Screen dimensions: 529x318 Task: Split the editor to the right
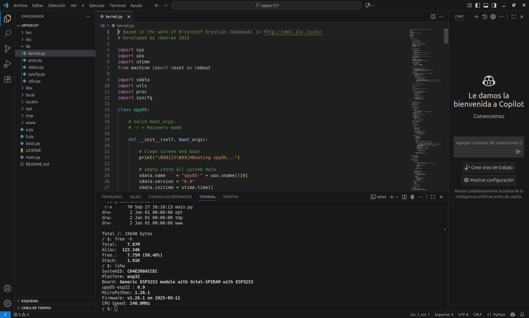click(433, 17)
